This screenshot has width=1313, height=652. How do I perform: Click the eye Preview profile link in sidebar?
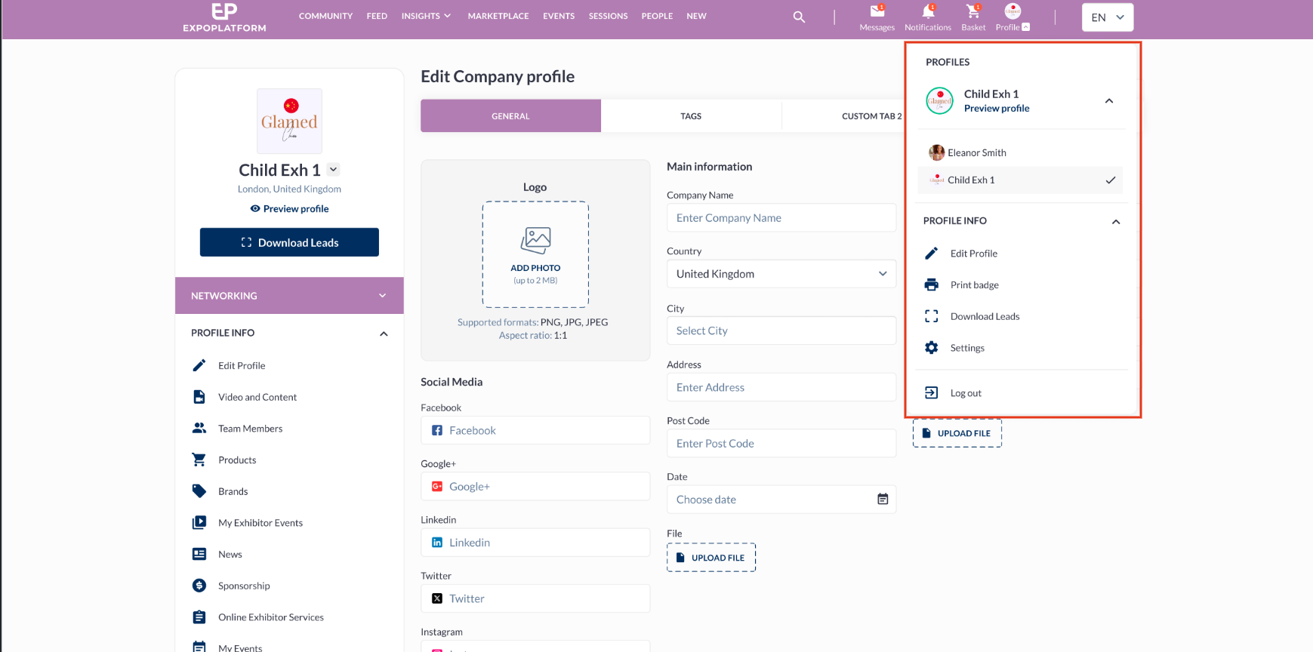tap(289, 209)
